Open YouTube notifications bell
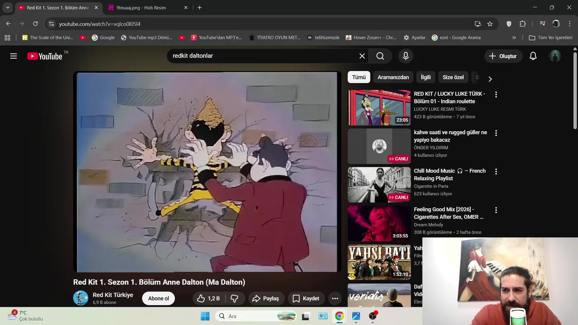This screenshot has height=325, width=578. (533, 56)
